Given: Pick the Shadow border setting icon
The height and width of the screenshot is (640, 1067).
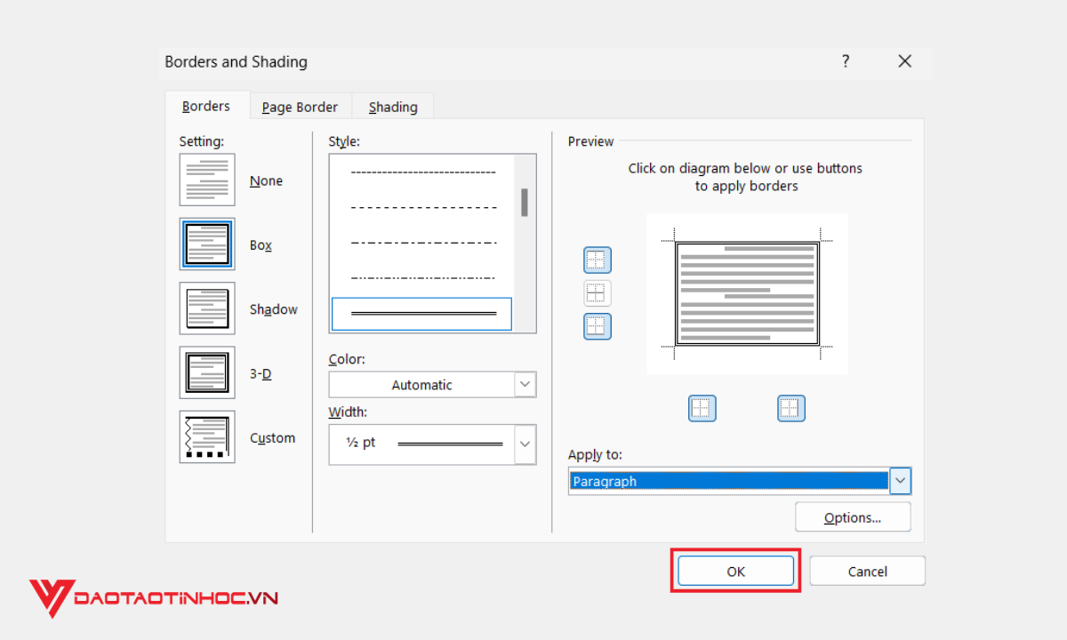Looking at the screenshot, I should coord(207,308).
